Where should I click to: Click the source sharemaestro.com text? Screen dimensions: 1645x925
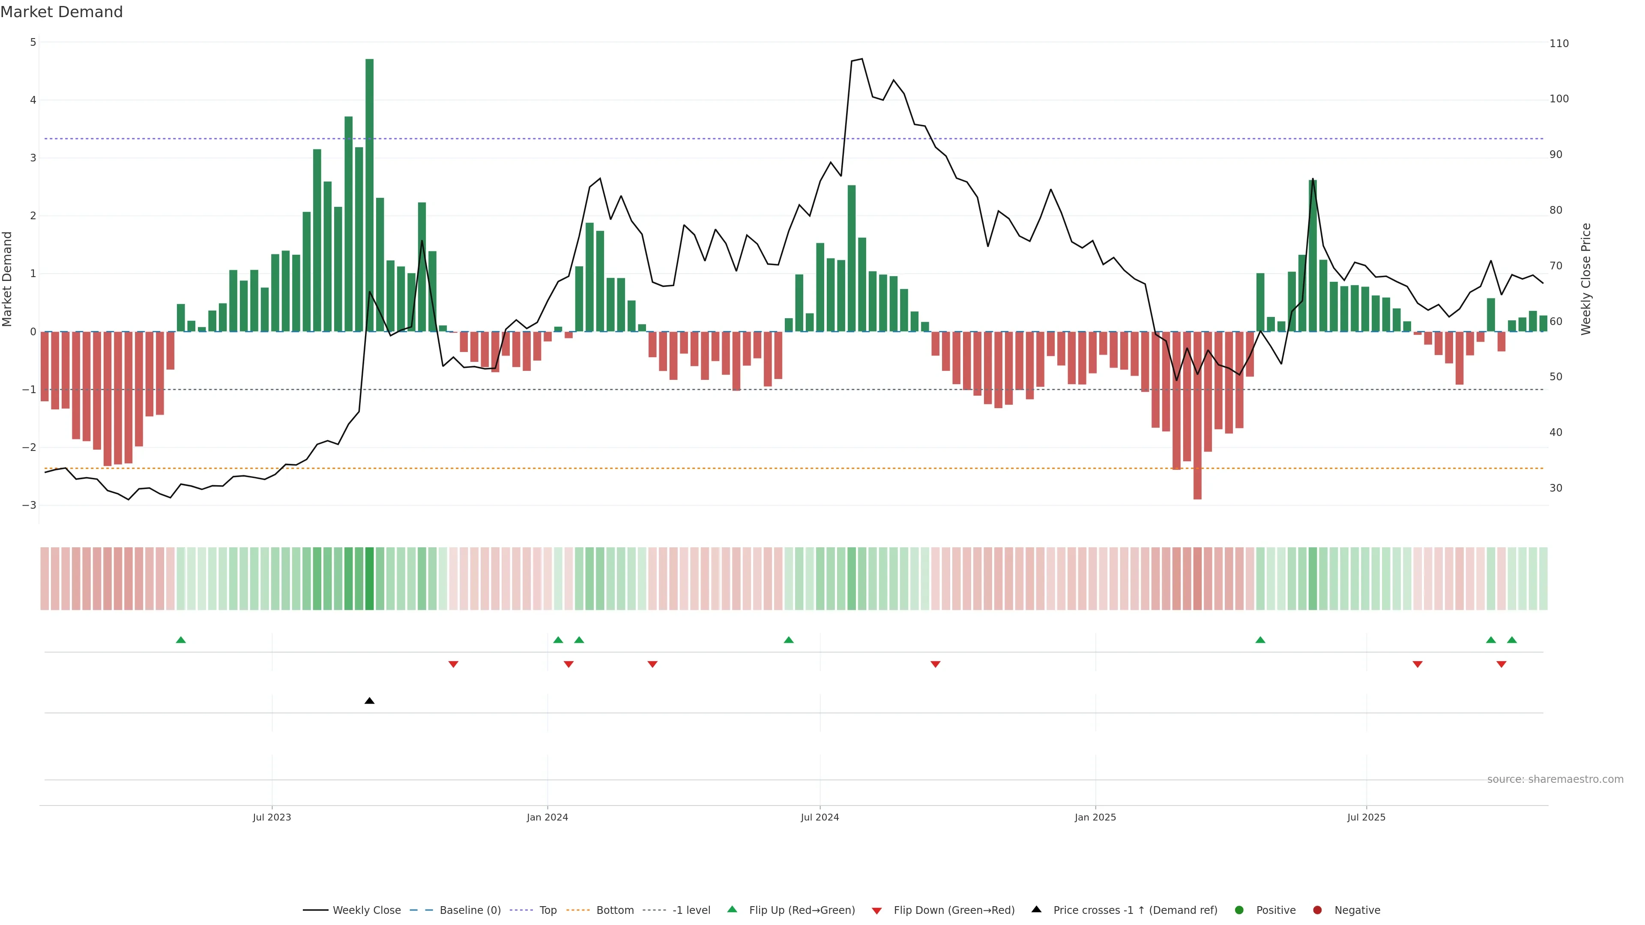(x=1555, y=779)
